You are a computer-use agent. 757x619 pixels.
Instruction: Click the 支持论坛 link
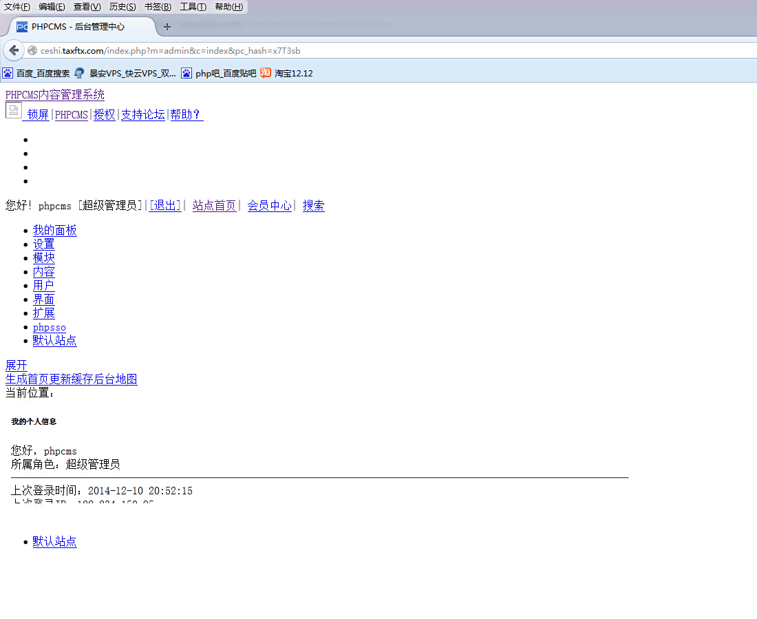(x=143, y=114)
